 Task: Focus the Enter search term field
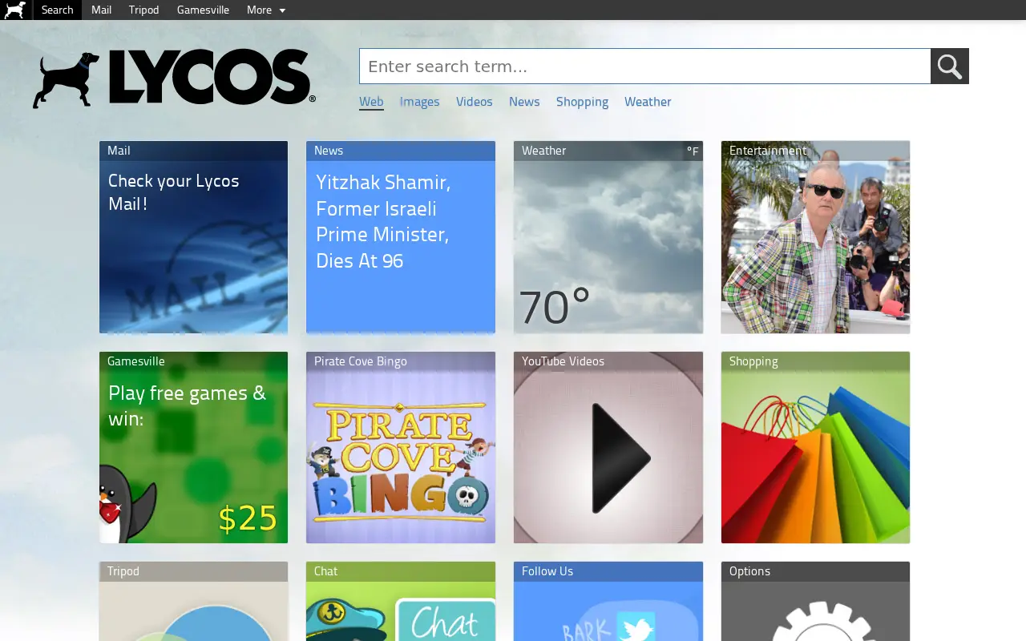645,67
